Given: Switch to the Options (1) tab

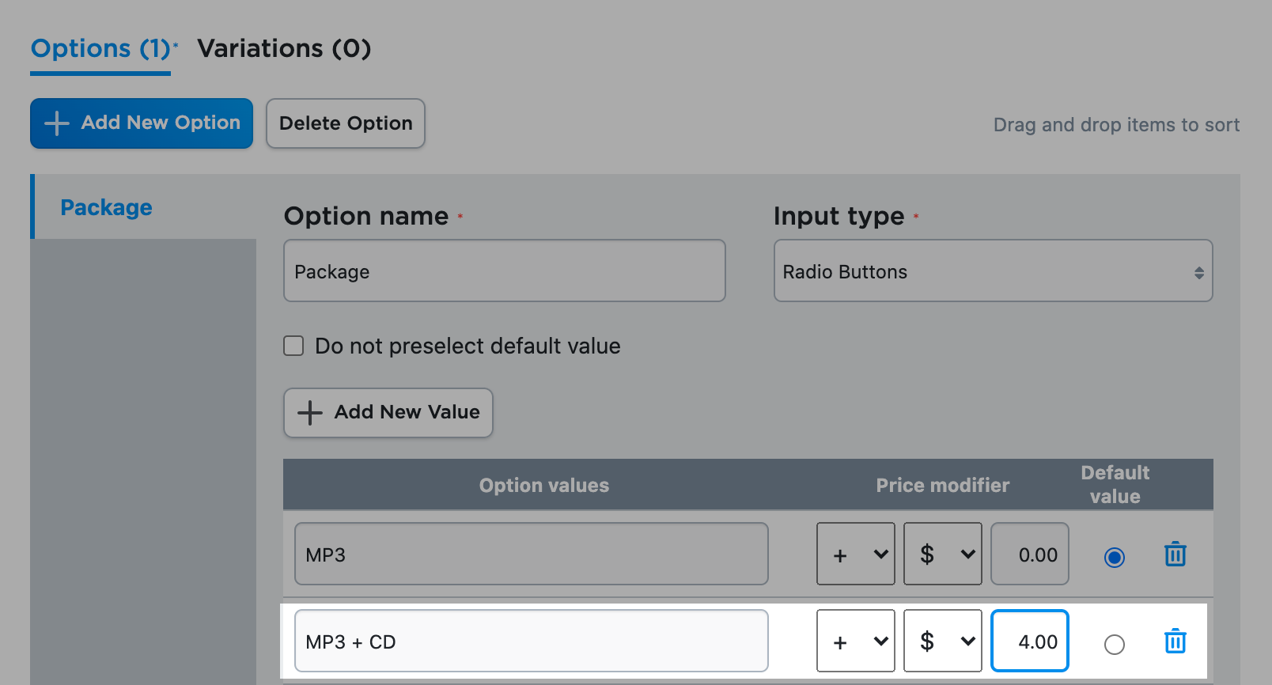Looking at the screenshot, I should tap(100, 49).
